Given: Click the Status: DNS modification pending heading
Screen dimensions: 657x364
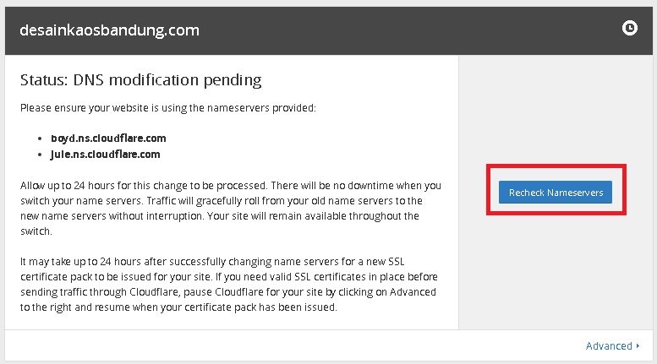Looking at the screenshot, I should (140, 80).
